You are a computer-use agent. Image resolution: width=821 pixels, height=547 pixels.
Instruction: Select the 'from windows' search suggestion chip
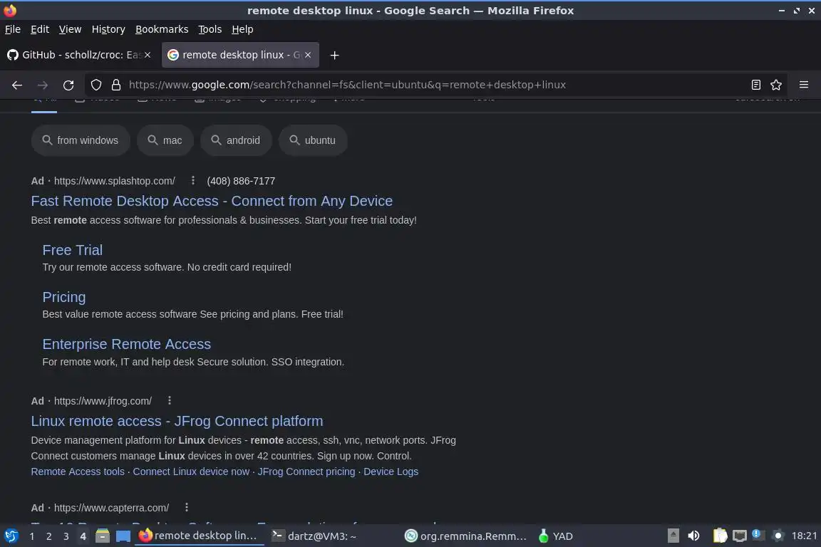pos(81,140)
